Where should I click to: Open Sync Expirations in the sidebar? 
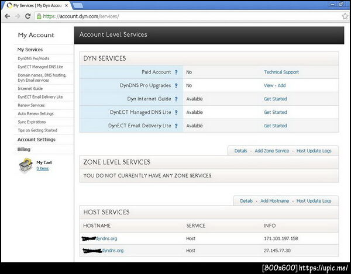click(32, 122)
